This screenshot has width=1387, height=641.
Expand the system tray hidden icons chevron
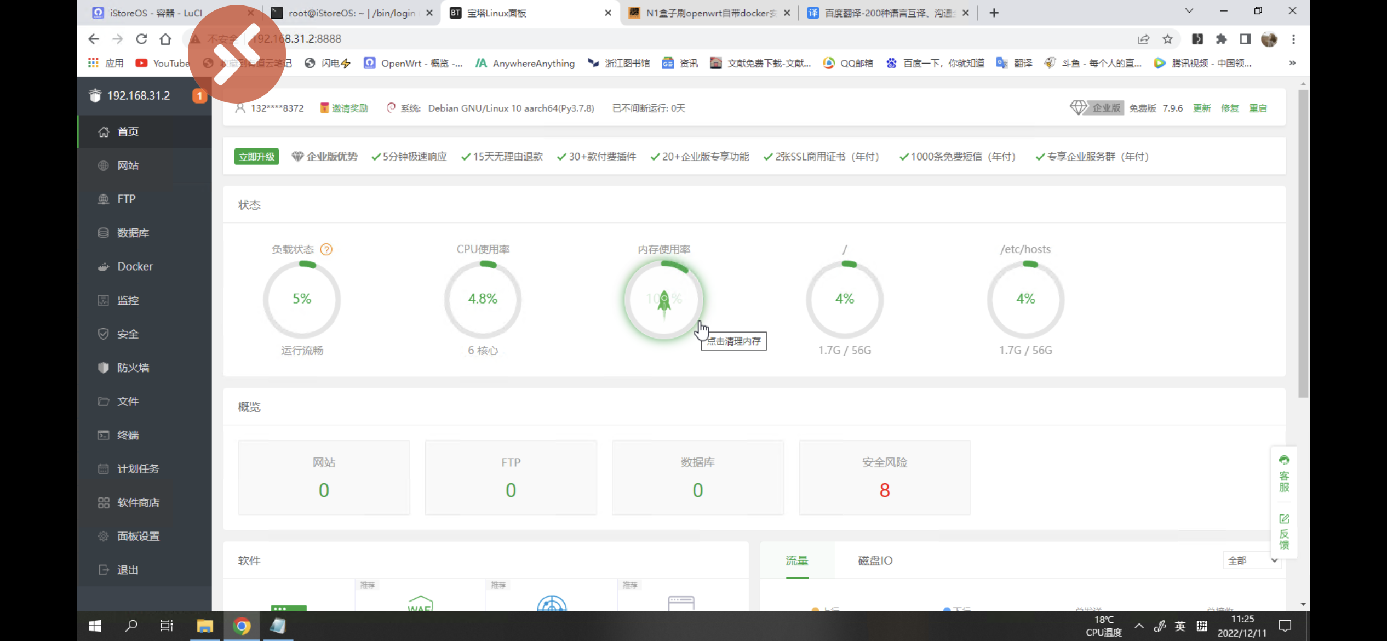(x=1139, y=626)
